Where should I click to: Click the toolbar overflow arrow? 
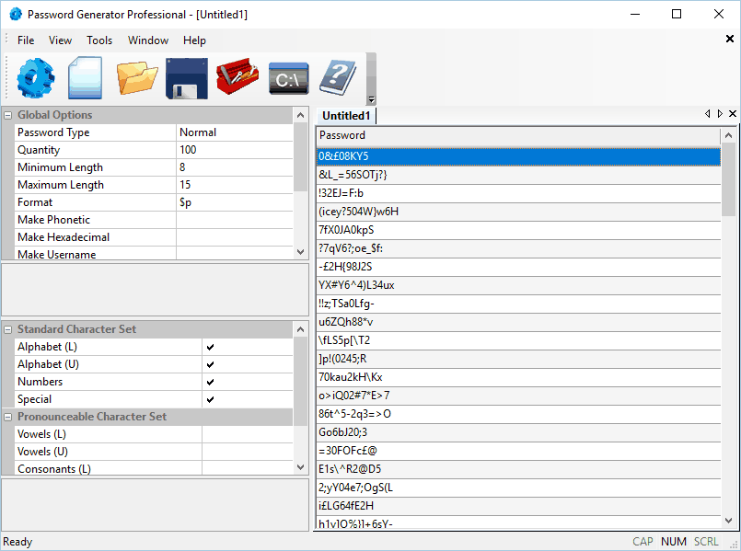pyautogui.click(x=372, y=99)
